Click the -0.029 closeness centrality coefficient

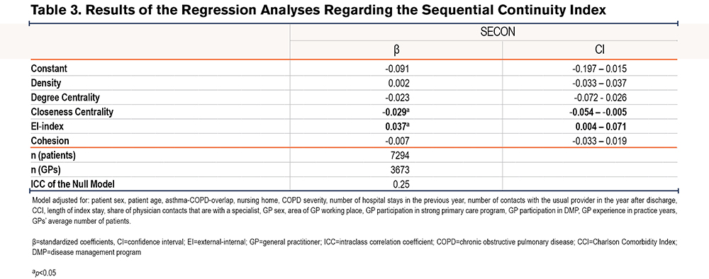(x=396, y=112)
